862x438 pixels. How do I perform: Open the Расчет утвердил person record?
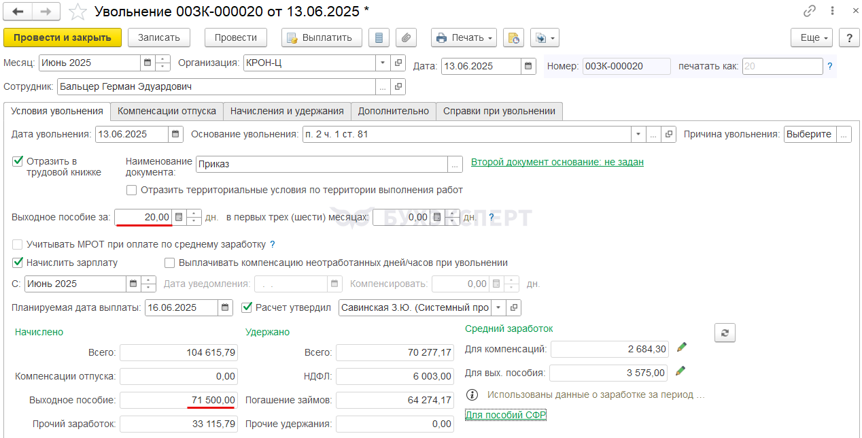515,307
